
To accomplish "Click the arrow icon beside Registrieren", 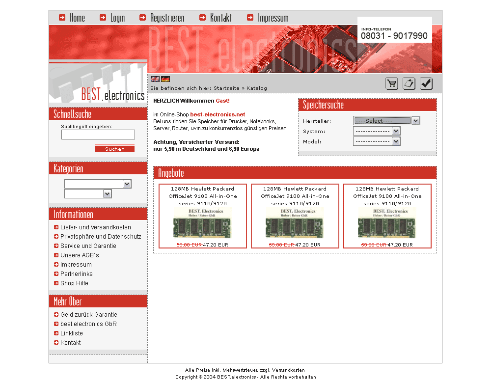I will [x=142, y=18].
